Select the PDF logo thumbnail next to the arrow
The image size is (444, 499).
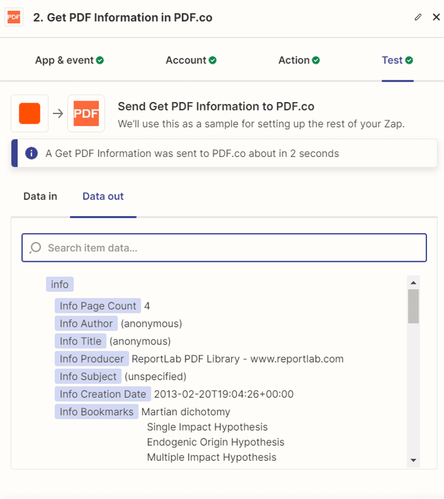click(x=87, y=113)
